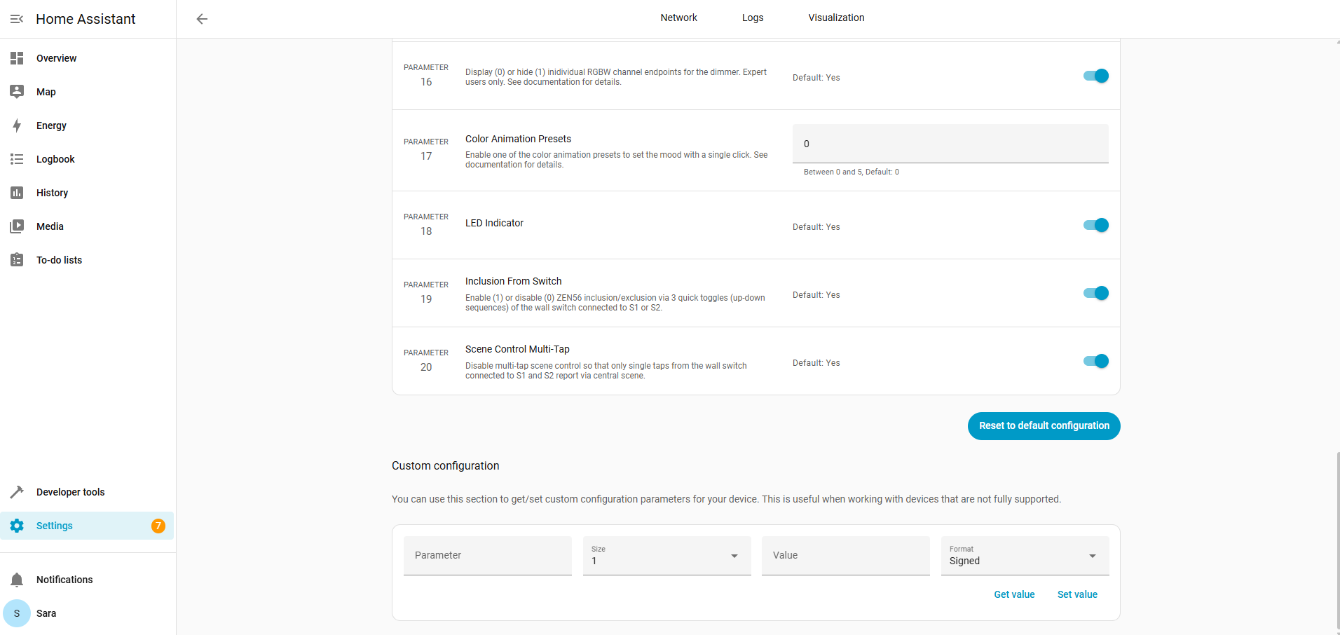Image resolution: width=1340 pixels, height=635 pixels.
Task: Open the Overview dashboard icon
Action: 17,58
